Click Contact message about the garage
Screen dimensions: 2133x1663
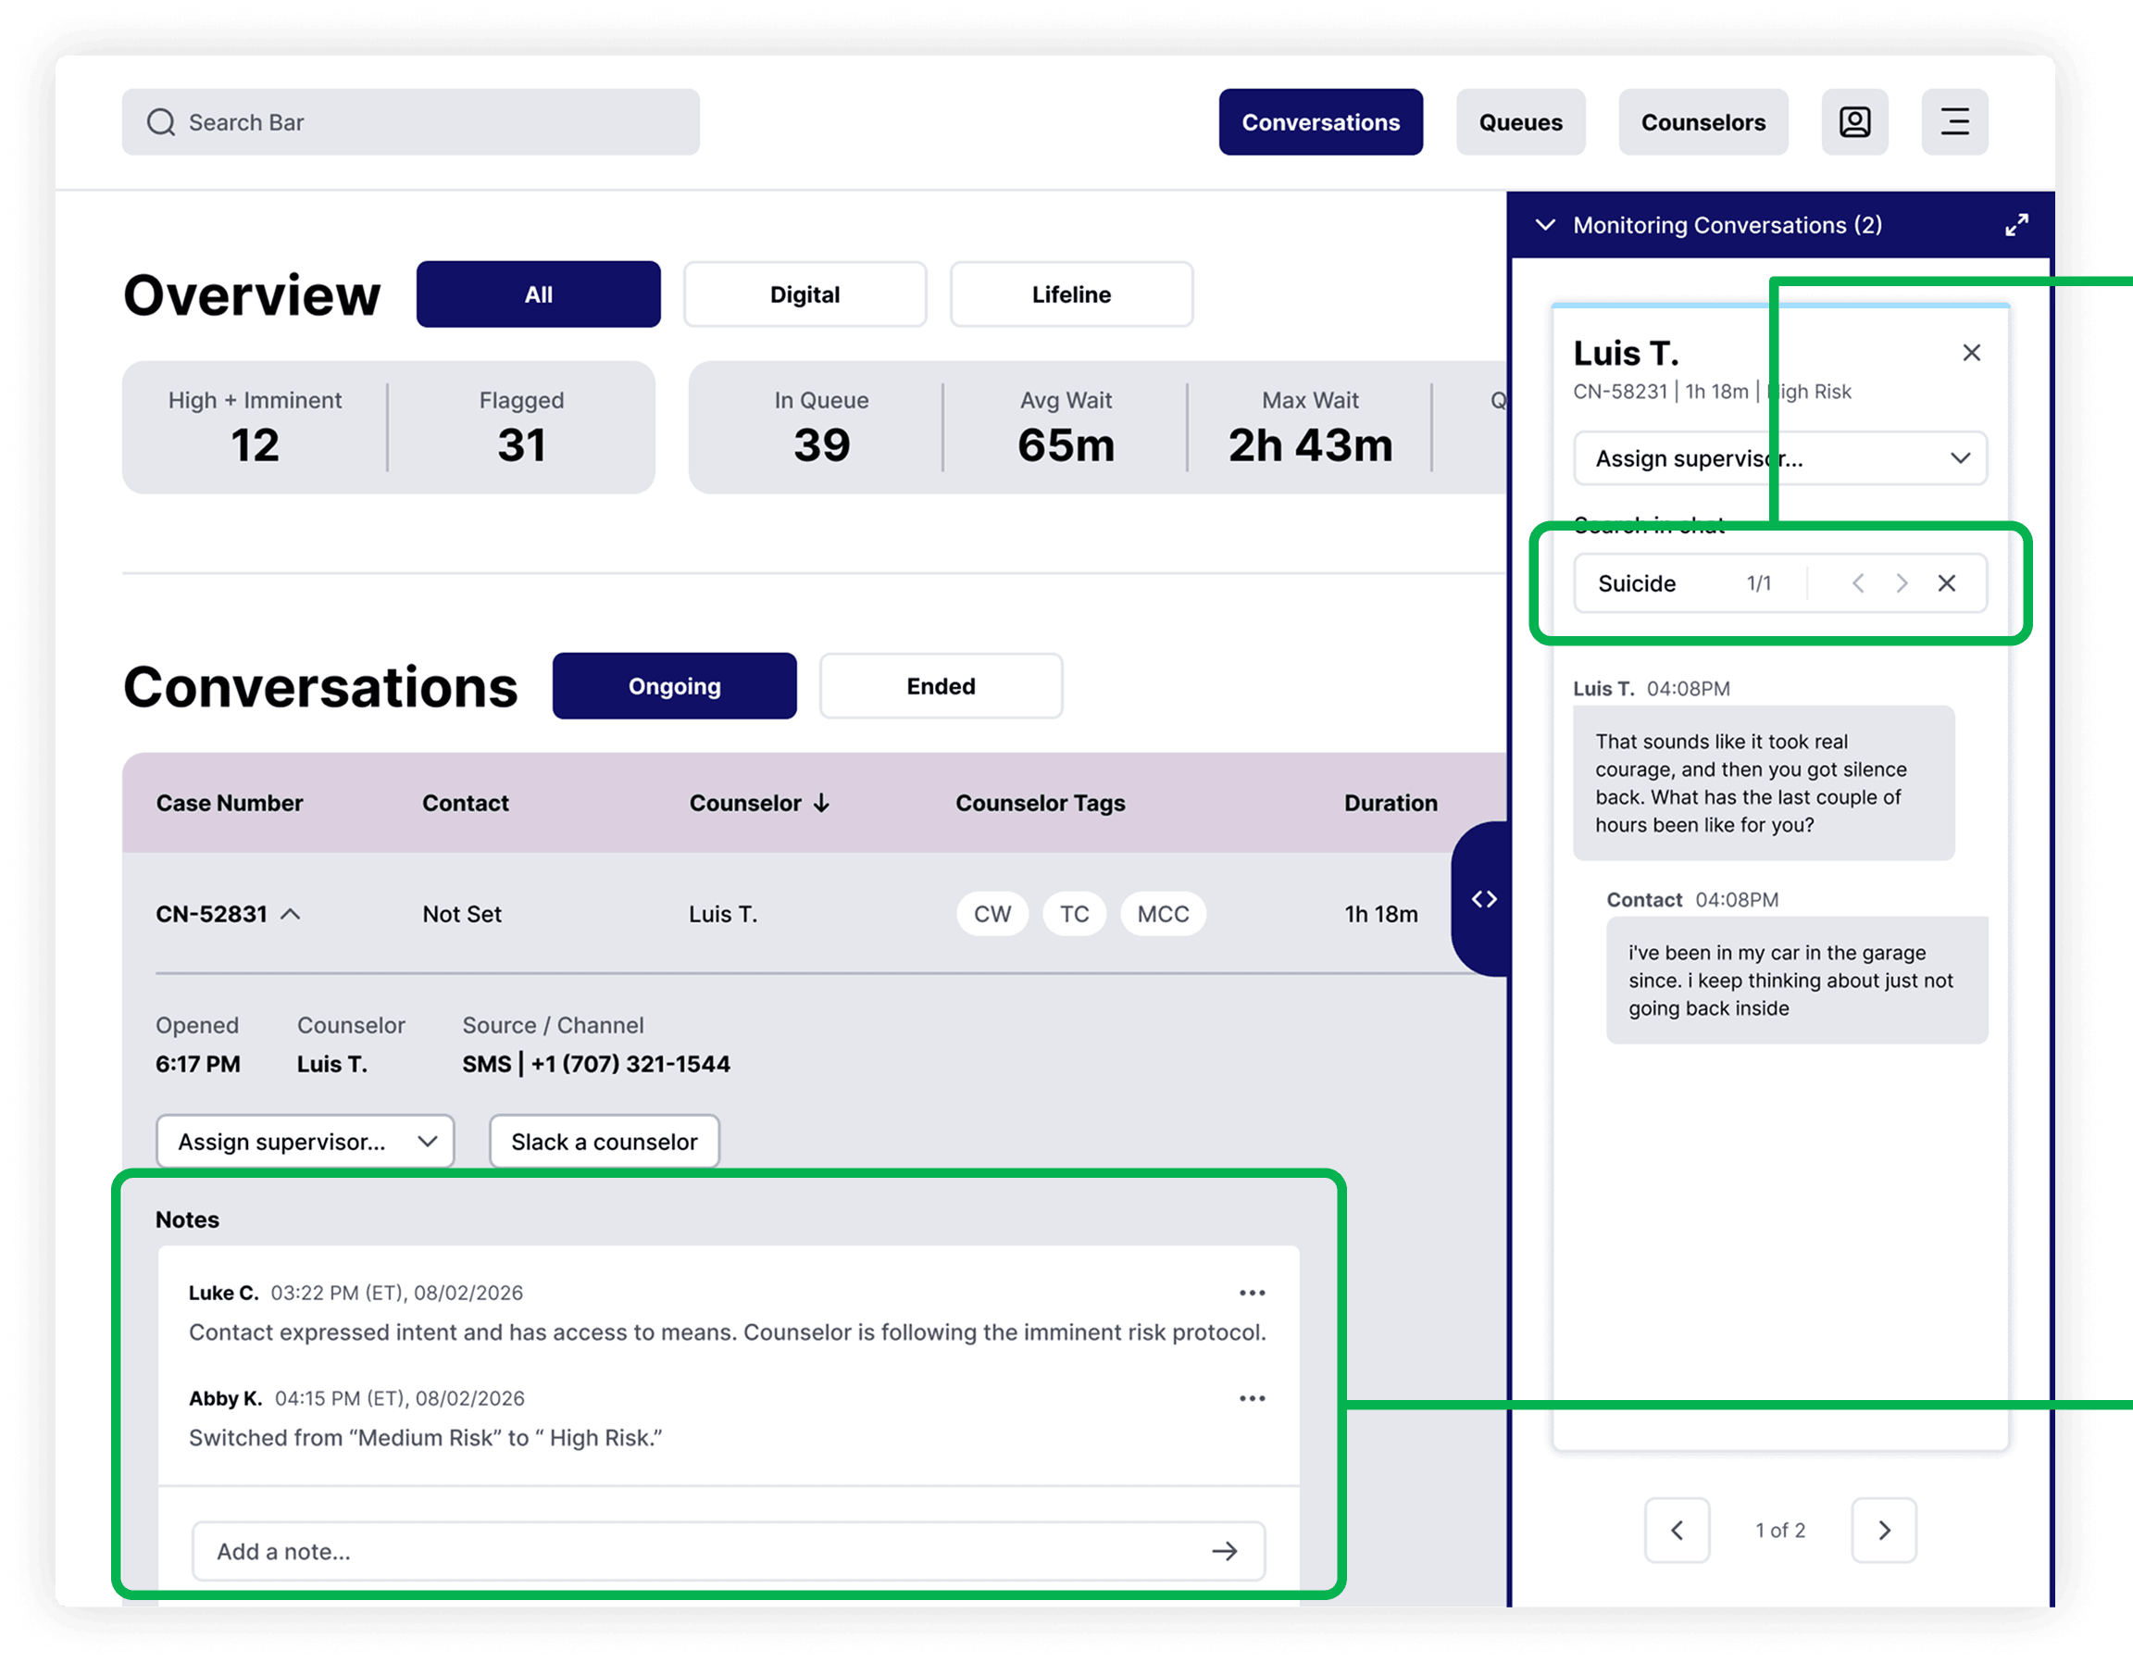(1797, 980)
